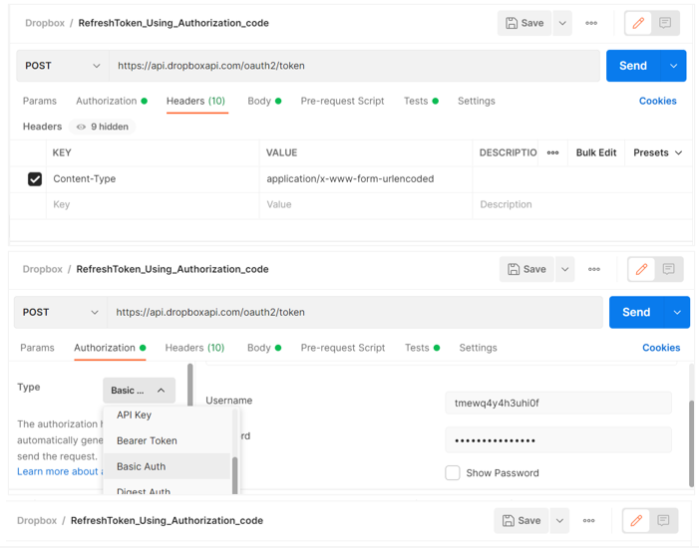Open column options dots next to Bulk Edit
Viewport: 699px width, 548px height.
point(552,152)
